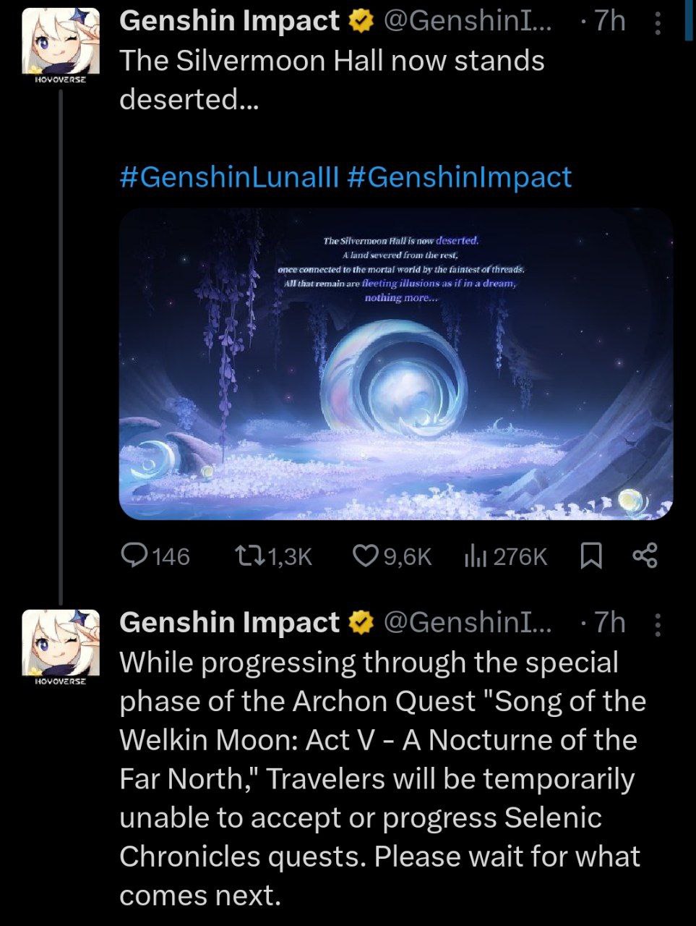Screen dimensions: 696x926
Task: Like the Silvermoon Hall tweet
Action: [366, 556]
